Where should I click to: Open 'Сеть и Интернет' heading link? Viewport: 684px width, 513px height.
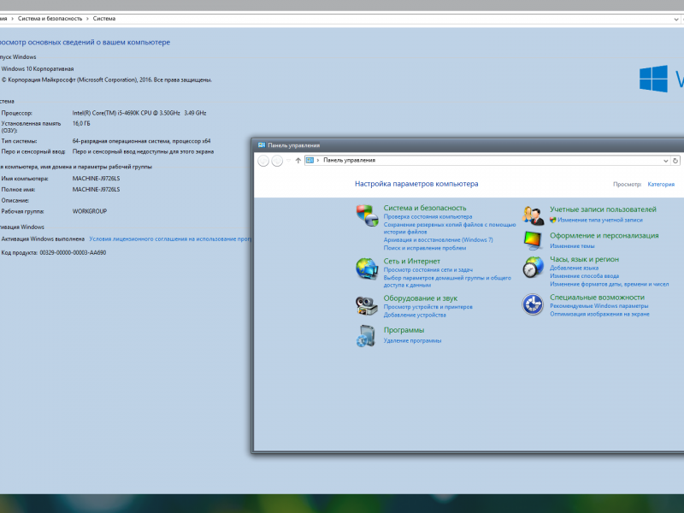[411, 262]
